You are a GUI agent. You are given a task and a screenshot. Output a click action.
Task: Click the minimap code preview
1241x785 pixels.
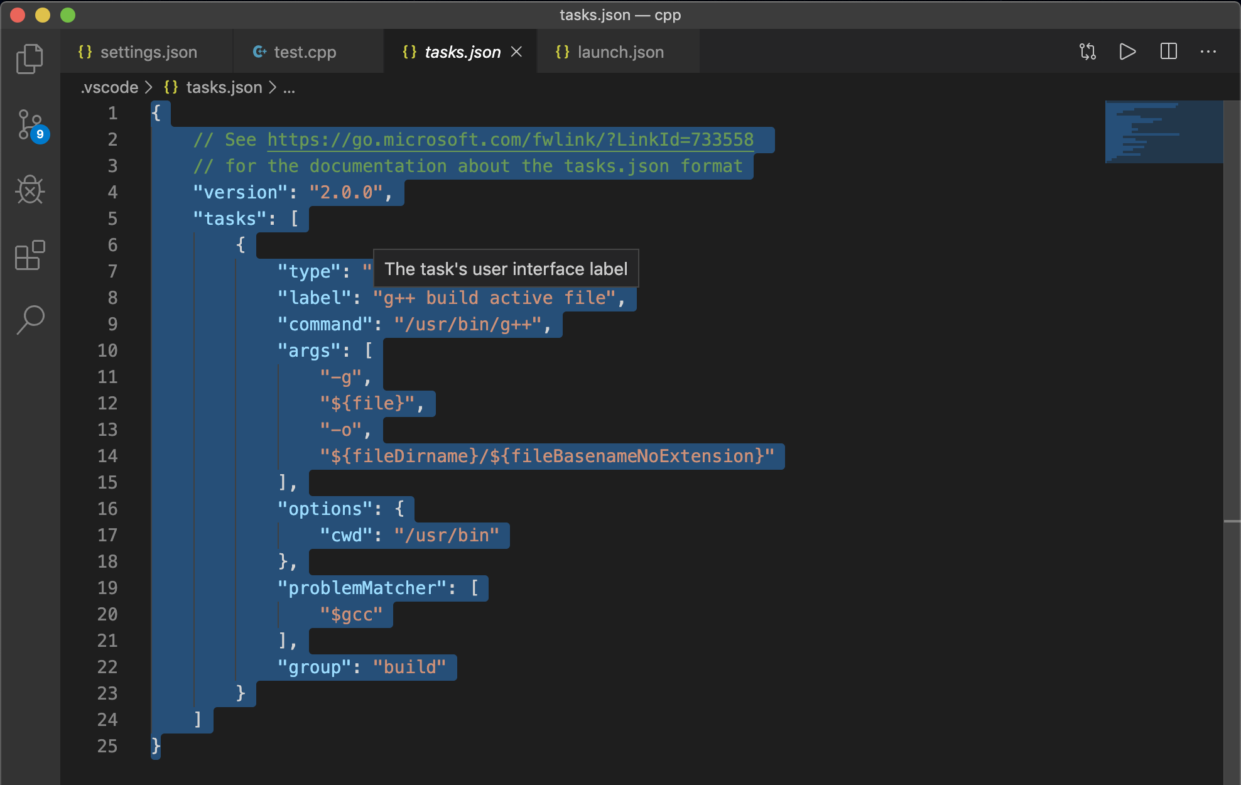[1163, 132]
